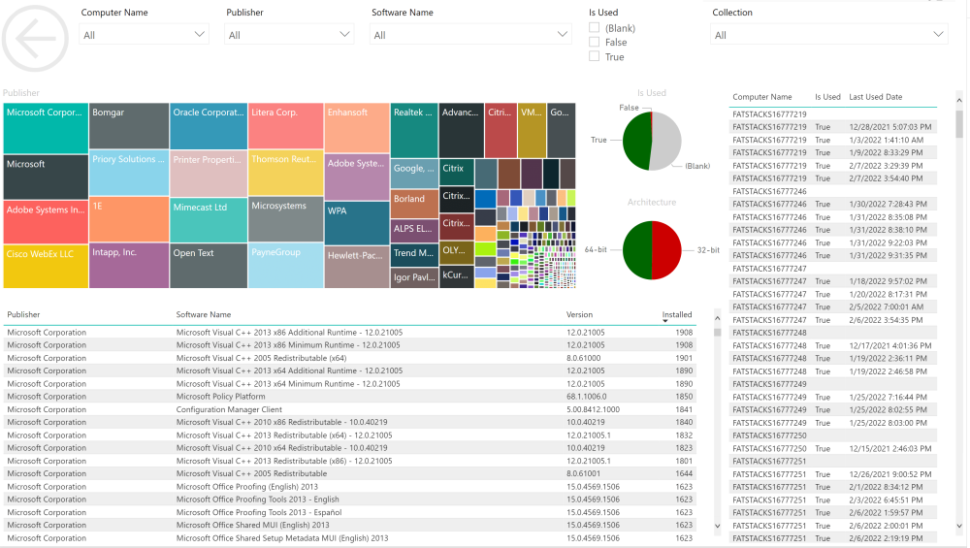Click the True slice of Is Used pie

[636, 143]
